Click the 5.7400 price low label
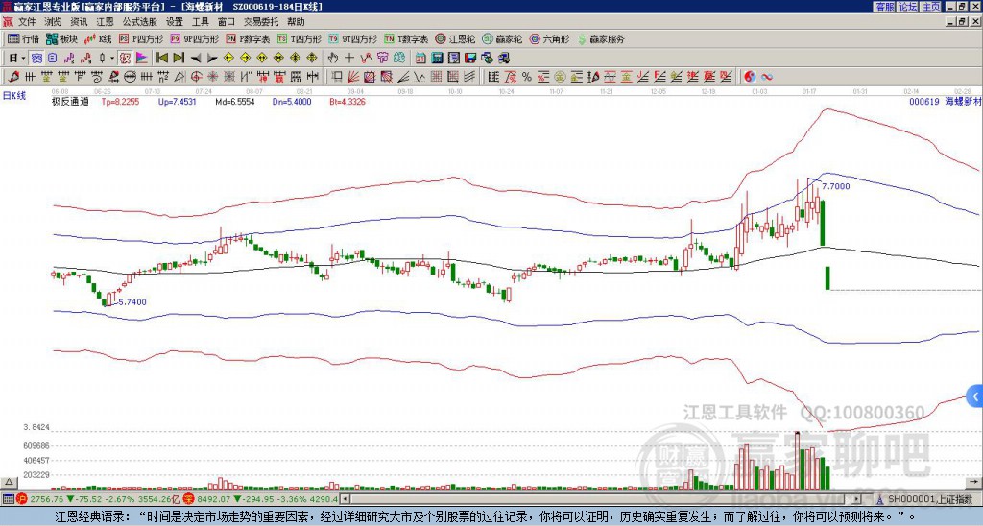This screenshot has width=983, height=526. (x=132, y=302)
